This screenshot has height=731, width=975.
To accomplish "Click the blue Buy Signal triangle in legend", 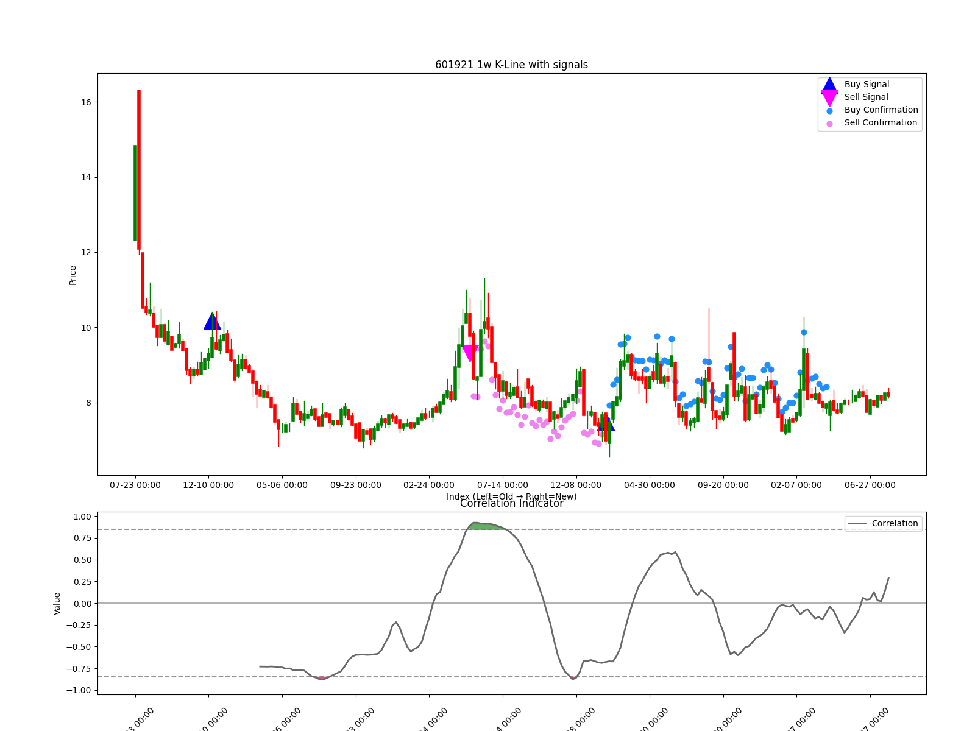I will click(829, 85).
